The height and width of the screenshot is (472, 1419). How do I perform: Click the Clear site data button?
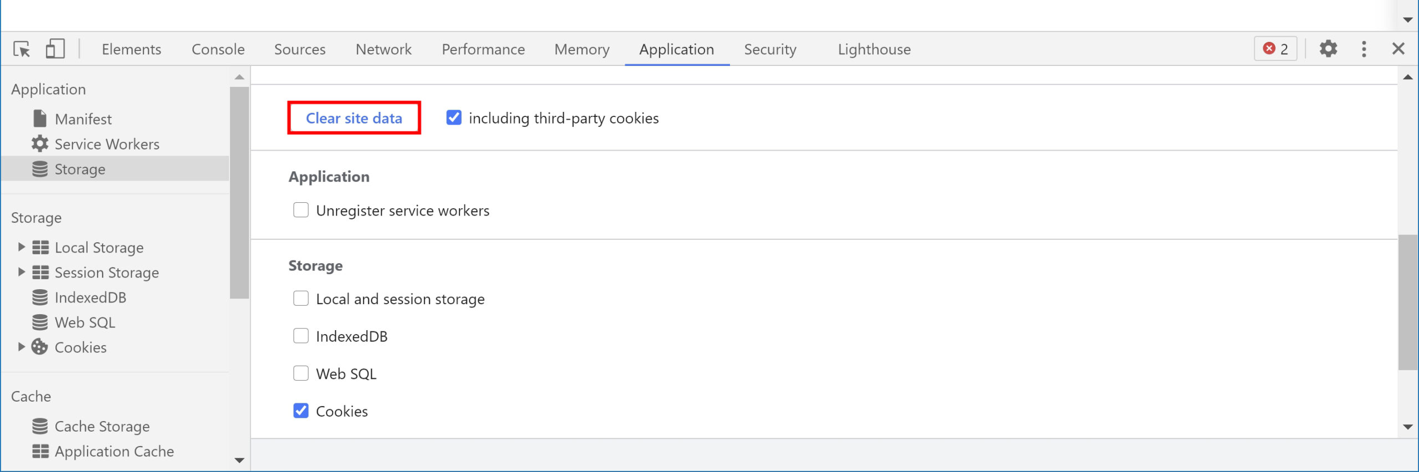[354, 117]
